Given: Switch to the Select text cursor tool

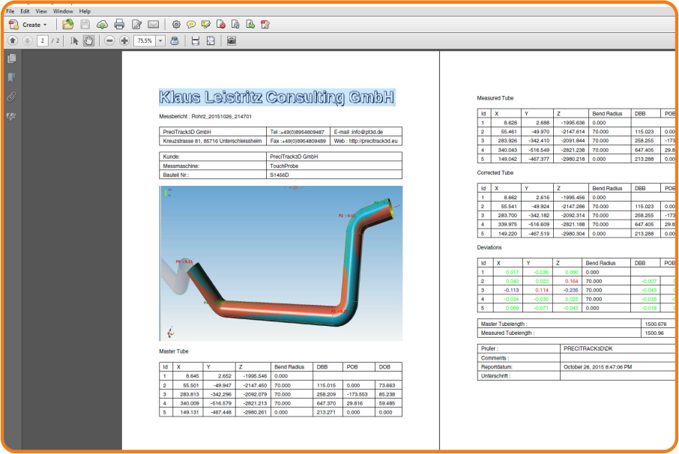Looking at the screenshot, I should pos(74,40).
